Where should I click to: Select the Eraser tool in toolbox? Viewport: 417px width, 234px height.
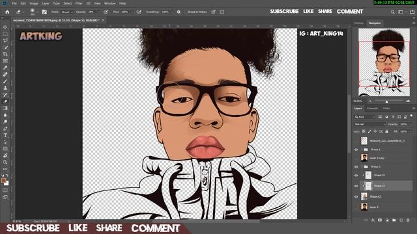(x=5, y=101)
